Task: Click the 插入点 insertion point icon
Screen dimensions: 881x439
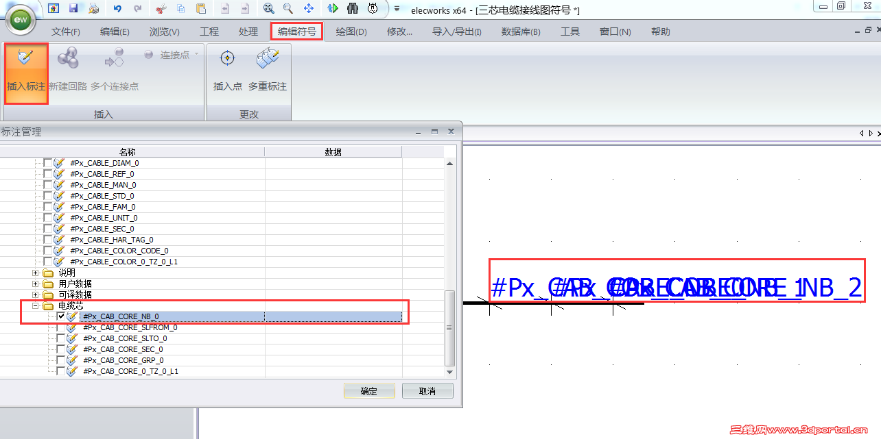Action: pos(227,59)
